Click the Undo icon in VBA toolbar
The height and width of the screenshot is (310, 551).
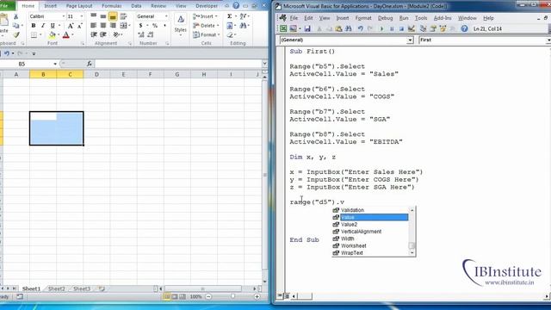360,28
